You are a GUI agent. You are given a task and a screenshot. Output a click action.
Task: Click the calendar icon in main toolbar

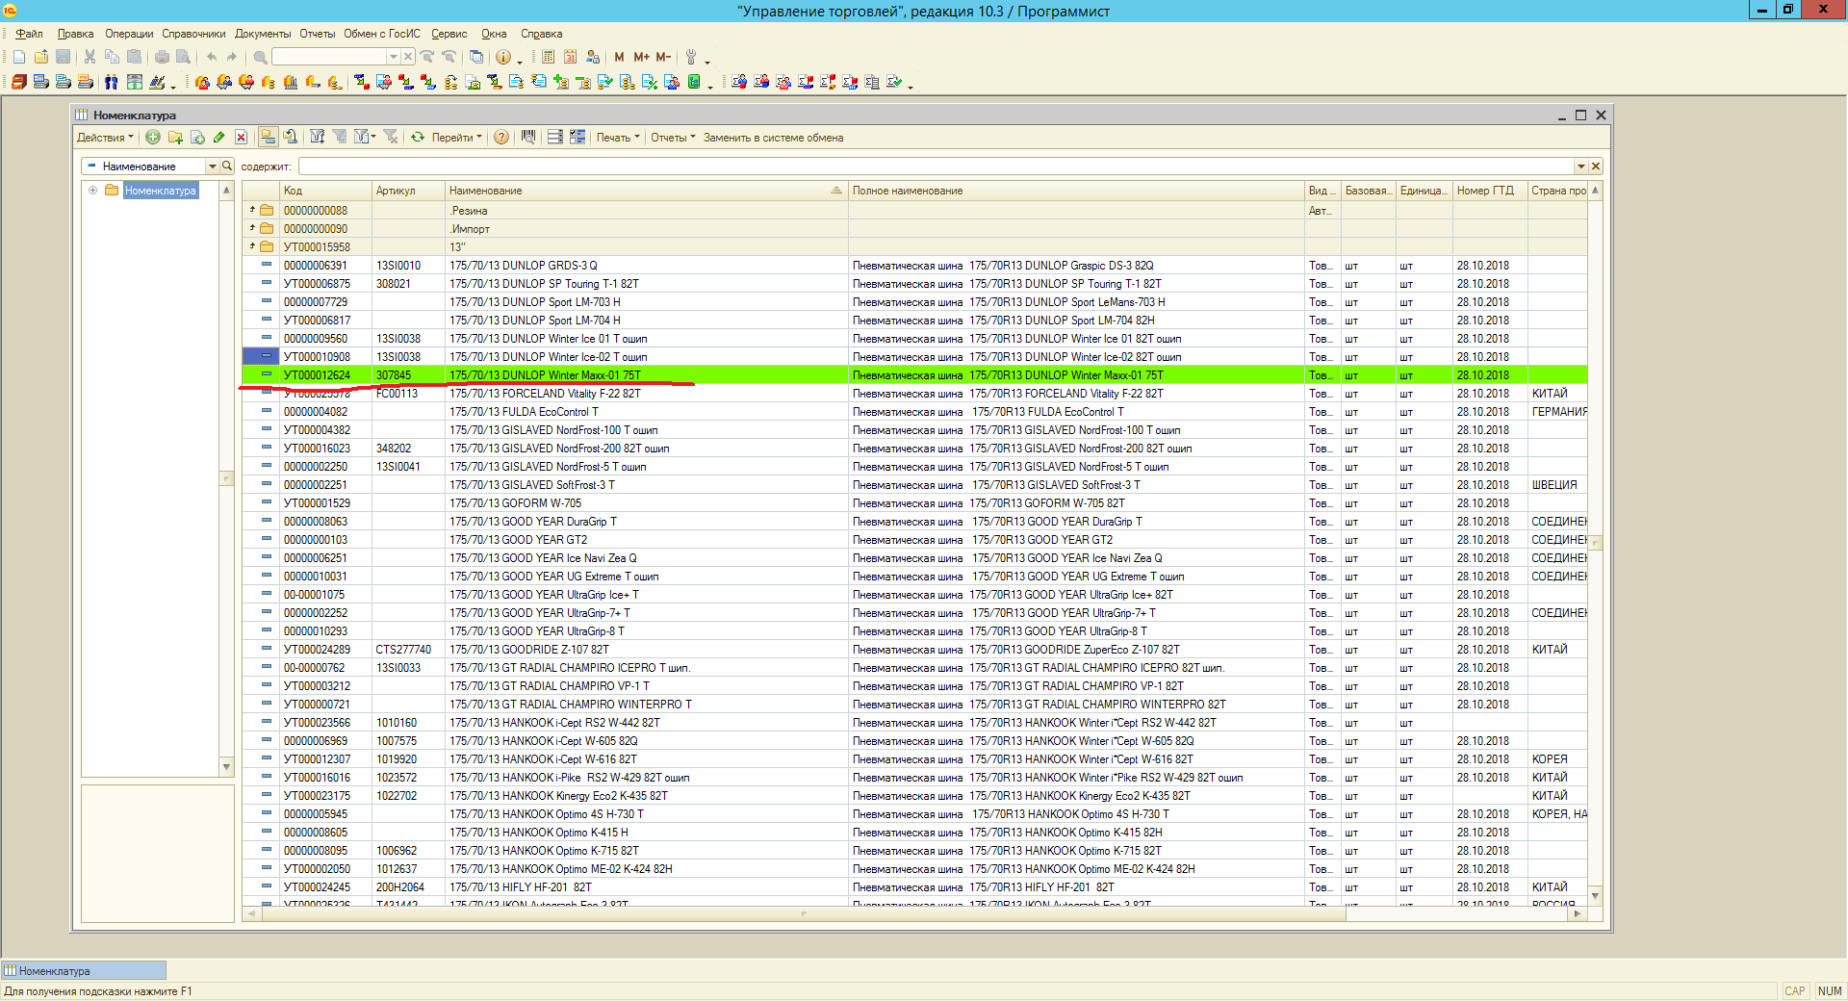(x=570, y=57)
